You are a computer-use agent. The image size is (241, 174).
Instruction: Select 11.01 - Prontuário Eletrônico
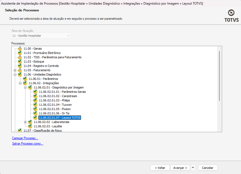click(x=42, y=53)
